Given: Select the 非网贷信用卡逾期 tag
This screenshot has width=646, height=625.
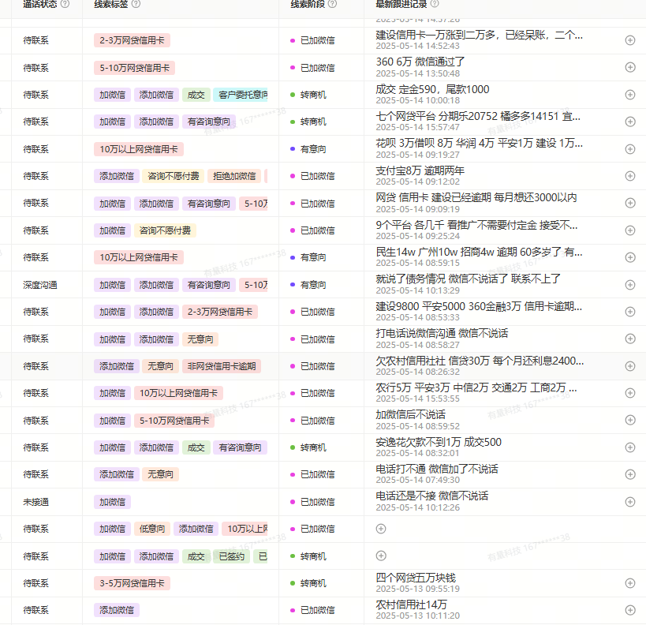Looking at the screenshot, I should [222, 366].
